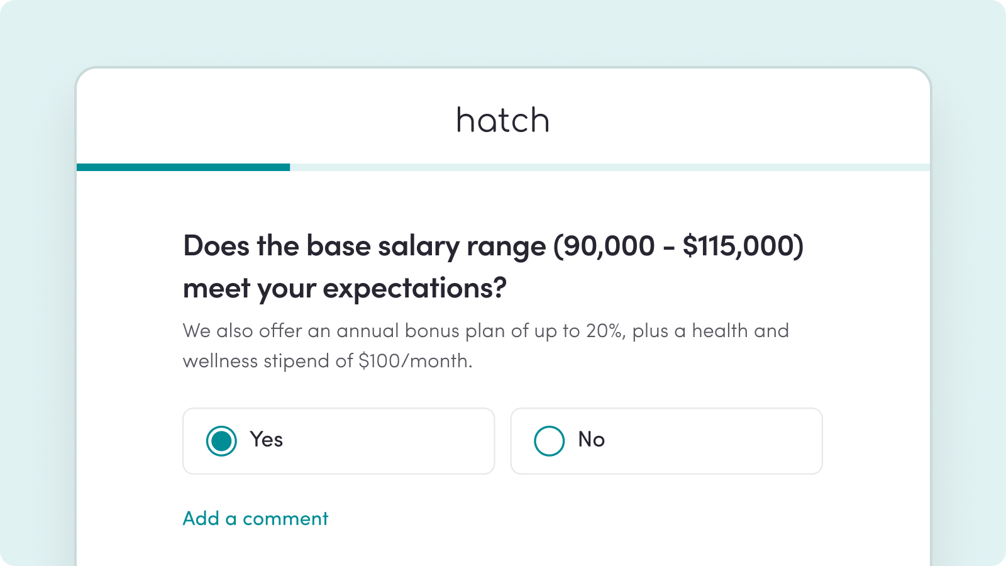
Task: Click the filled teal progress bar segment
Action: [183, 167]
